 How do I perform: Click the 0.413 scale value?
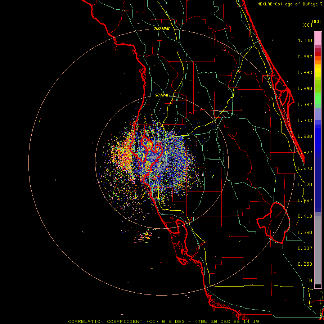[x=305, y=216]
